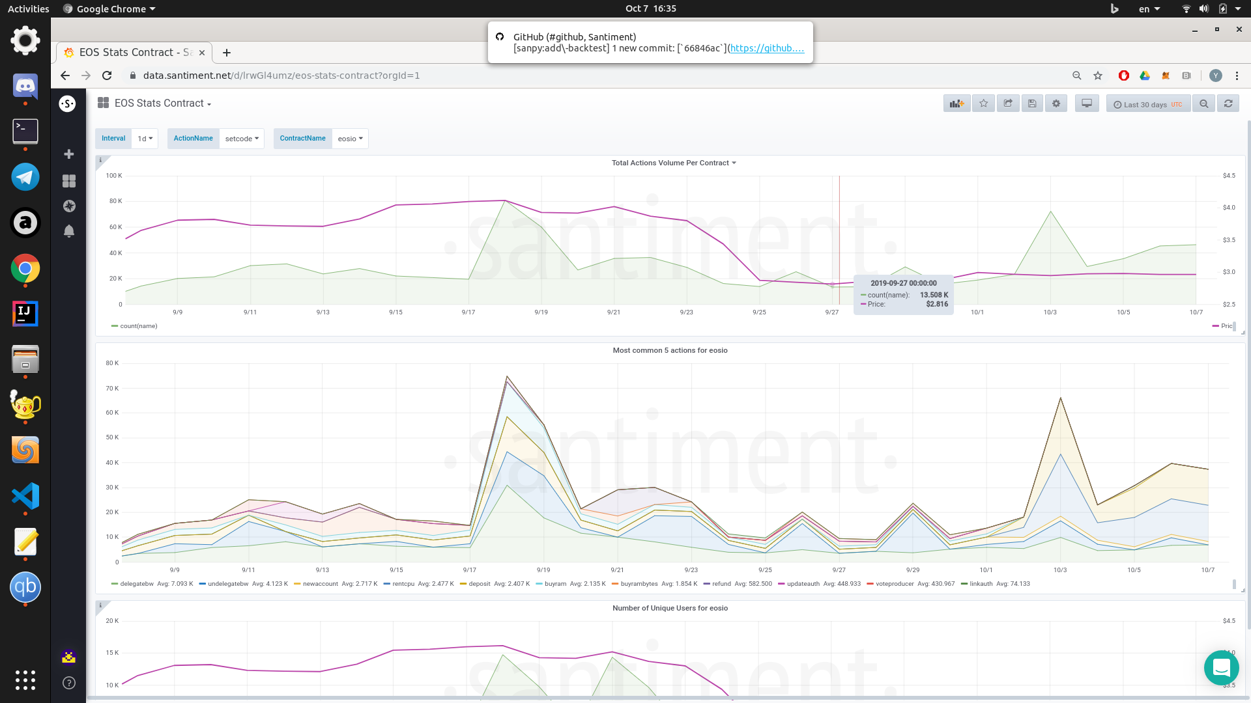The width and height of the screenshot is (1251, 703).
Task: Open the user avatar at the sidebar bottom
Action: tap(69, 657)
